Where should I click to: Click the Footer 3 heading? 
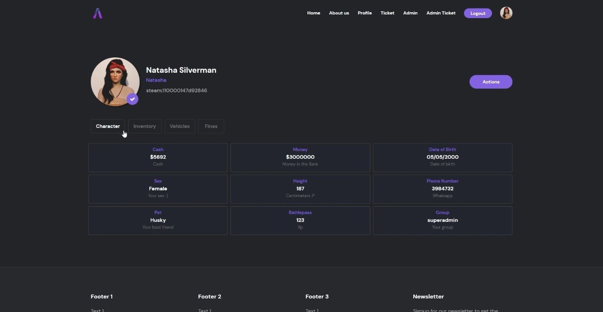point(317,297)
